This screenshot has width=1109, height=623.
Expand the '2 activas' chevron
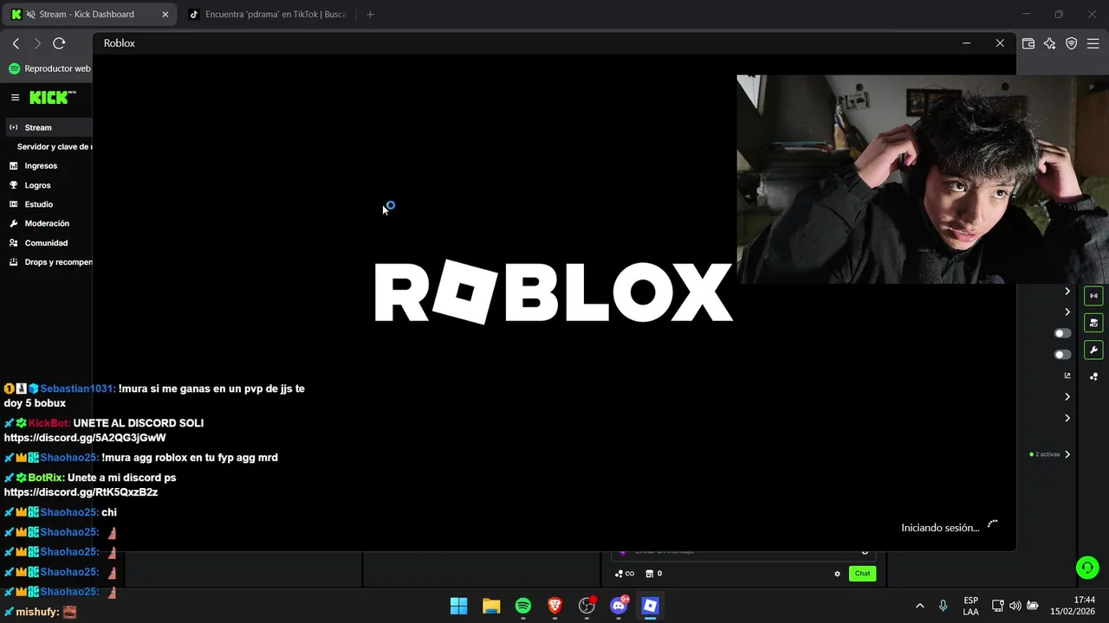click(1067, 454)
